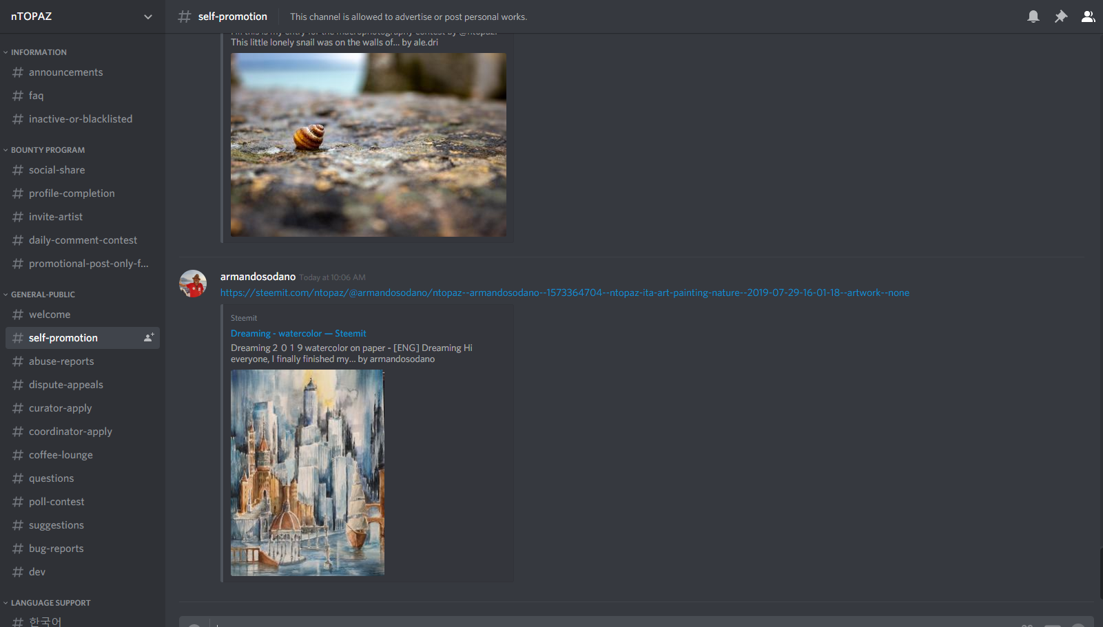Open the dispute-appeals channel
This screenshot has width=1103, height=627.
[x=83, y=385]
